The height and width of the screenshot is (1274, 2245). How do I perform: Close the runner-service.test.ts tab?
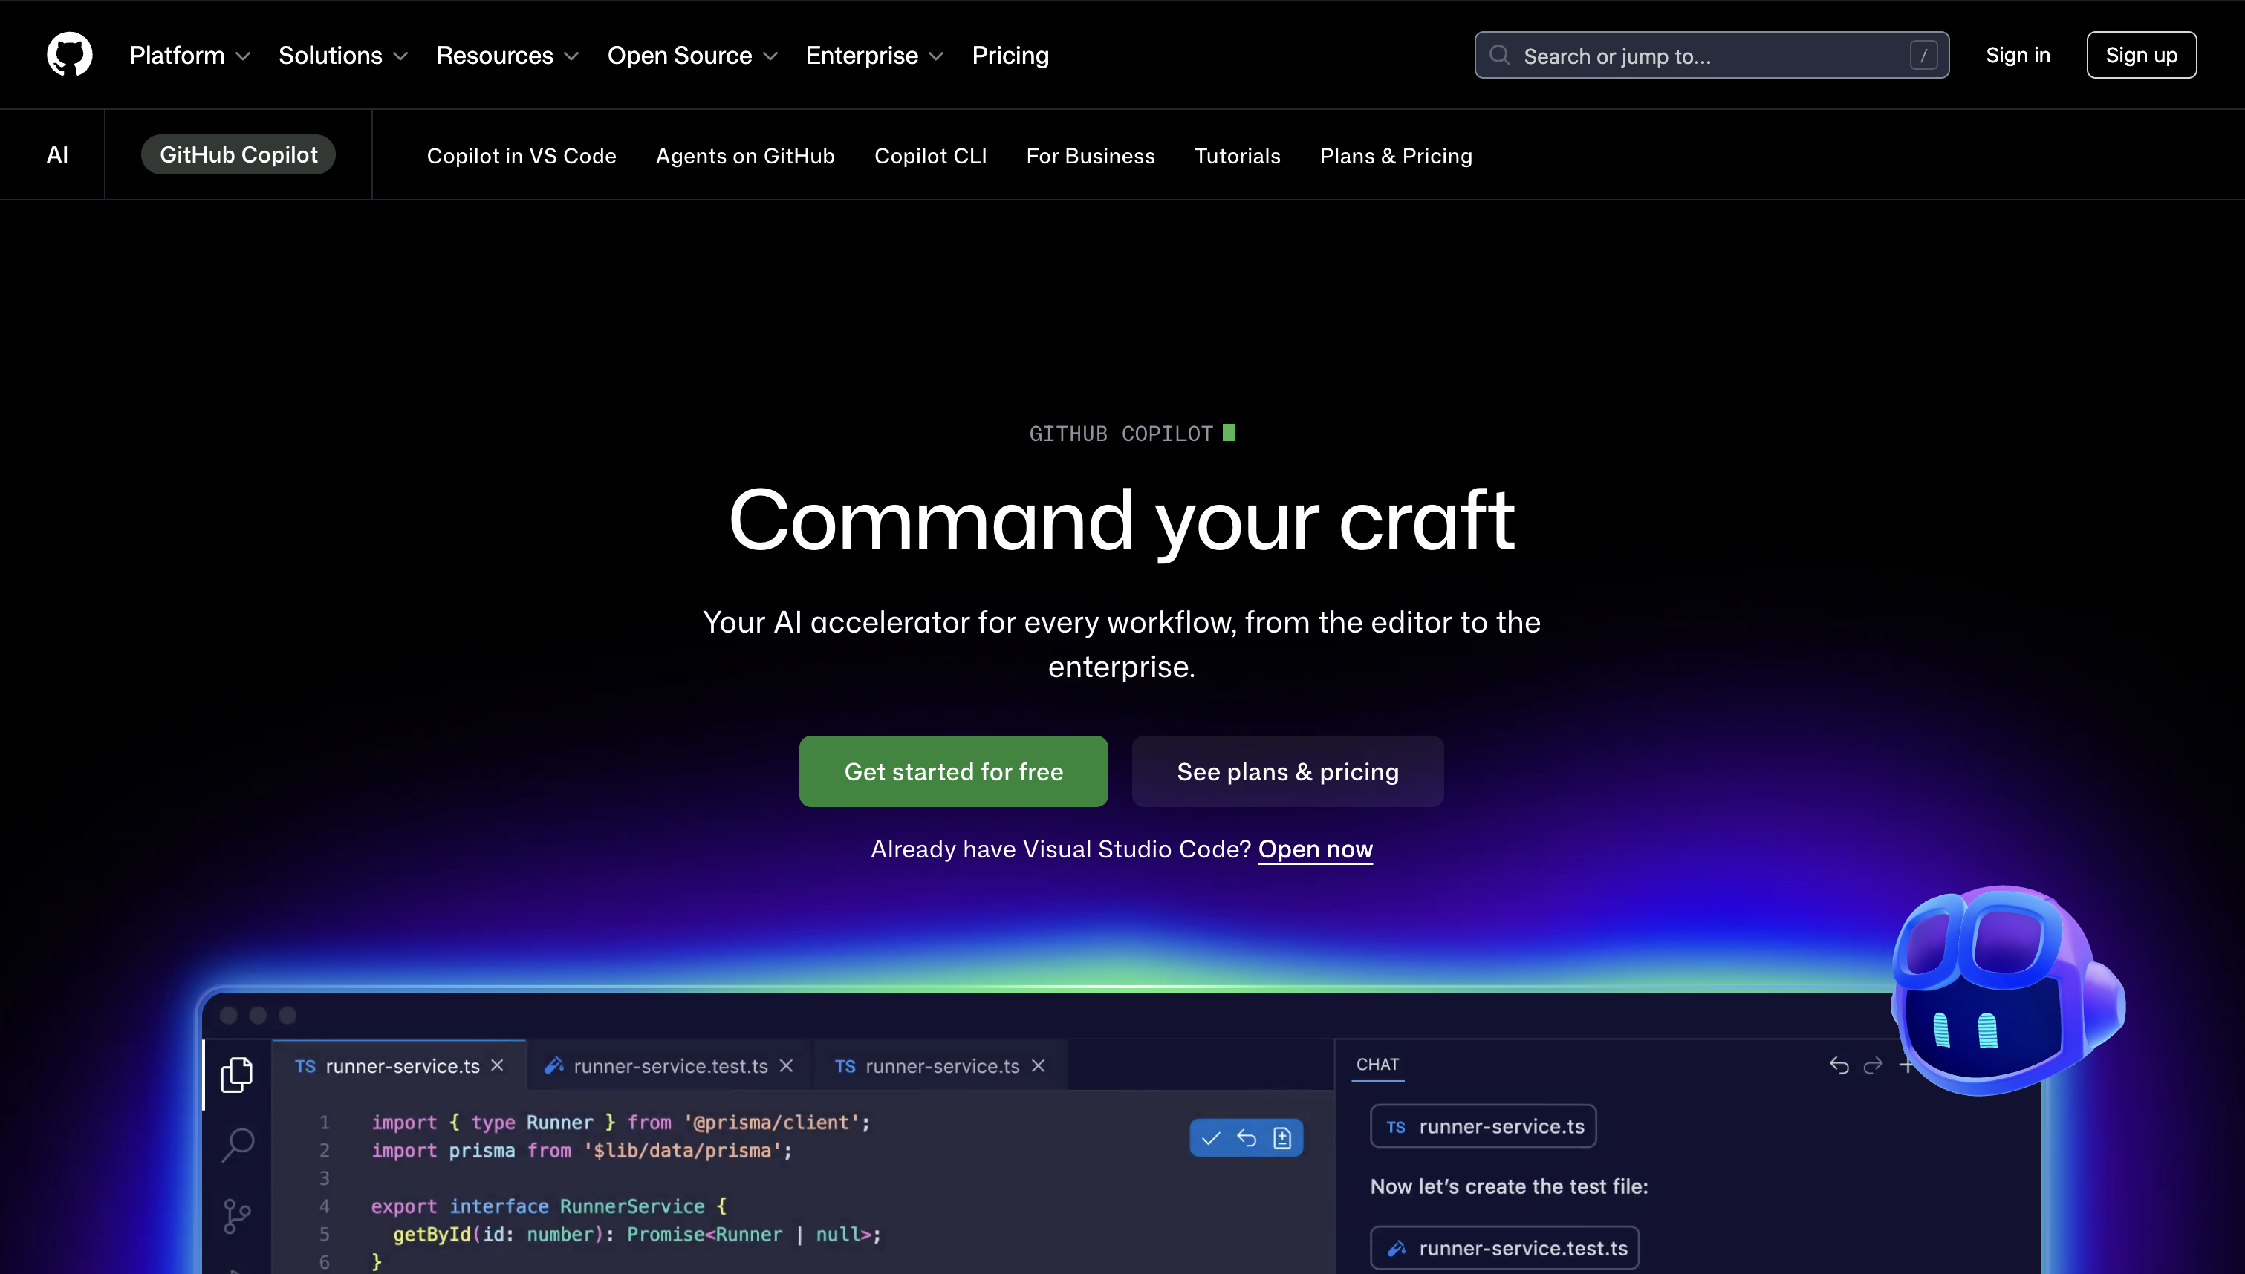coord(786,1066)
